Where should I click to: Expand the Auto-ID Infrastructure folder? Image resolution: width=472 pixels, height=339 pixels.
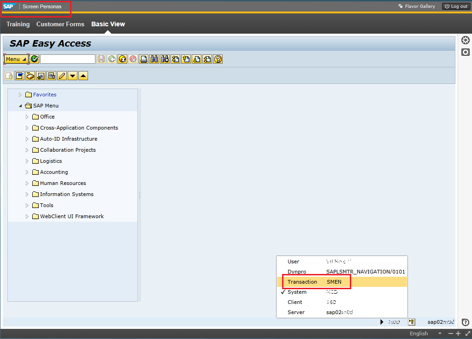(27, 139)
